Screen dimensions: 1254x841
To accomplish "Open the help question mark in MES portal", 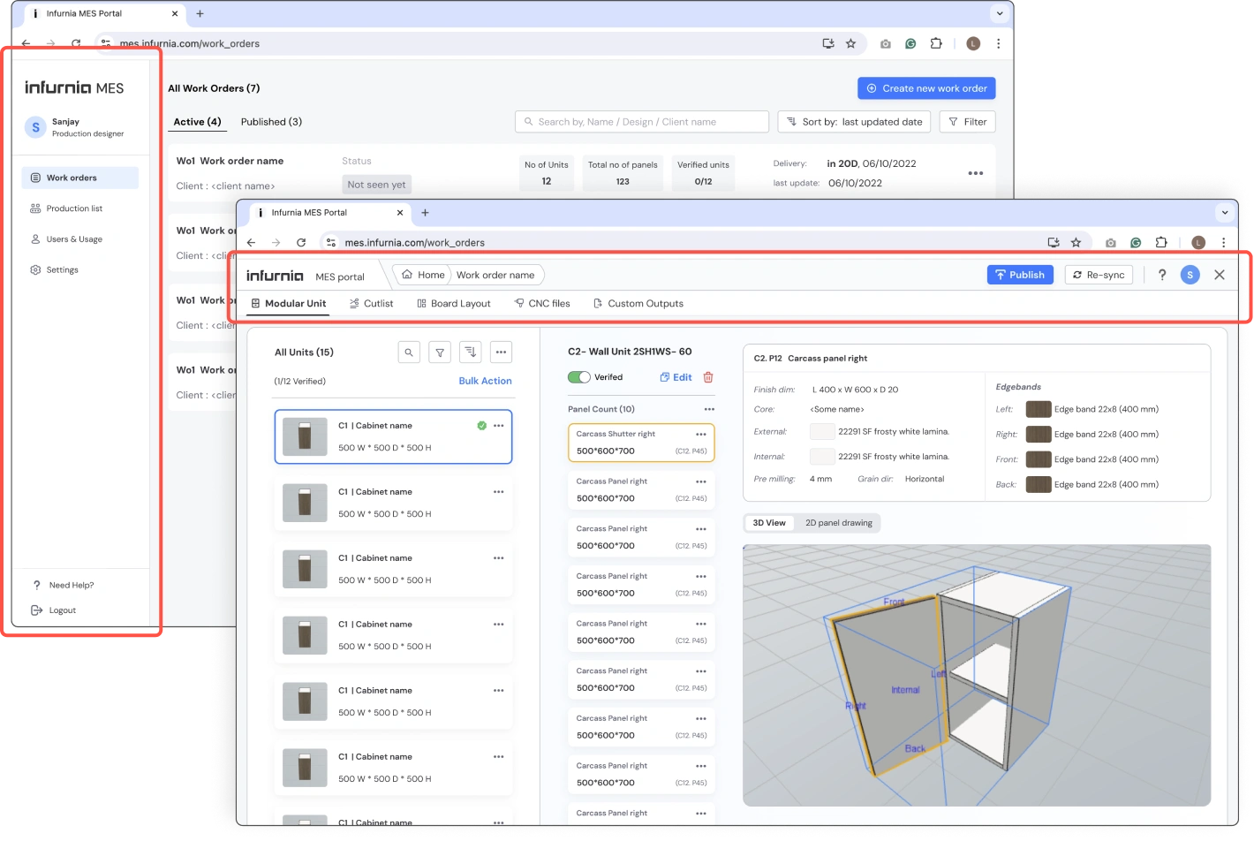I will click(x=1162, y=275).
